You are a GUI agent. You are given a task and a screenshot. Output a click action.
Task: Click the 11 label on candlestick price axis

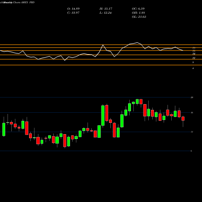tap(192, 132)
